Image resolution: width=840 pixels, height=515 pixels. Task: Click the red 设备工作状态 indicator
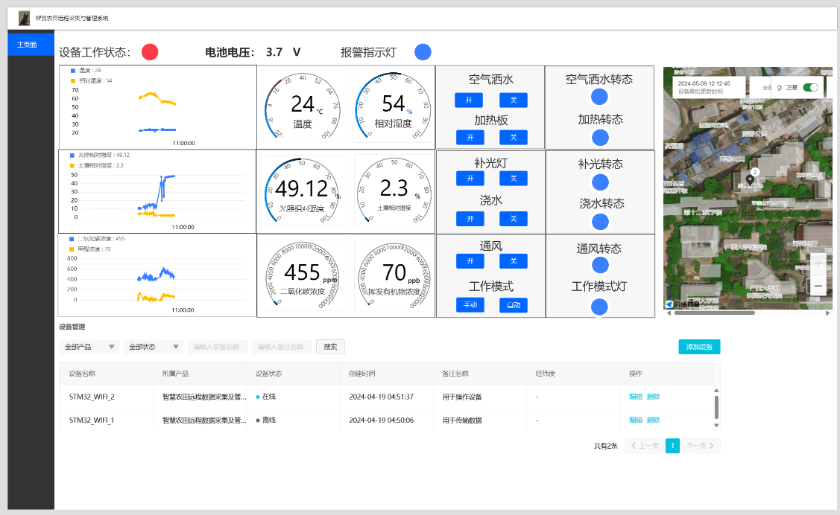pos(150,52)
